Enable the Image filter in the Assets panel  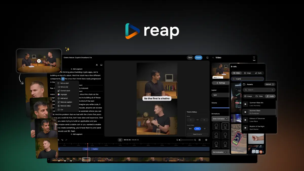248,96
